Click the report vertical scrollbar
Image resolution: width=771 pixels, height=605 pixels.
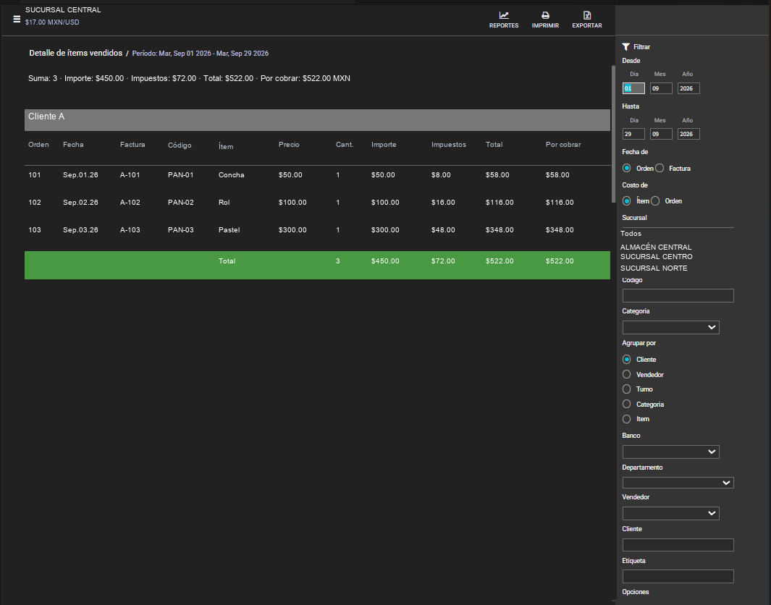click(613, 134)
